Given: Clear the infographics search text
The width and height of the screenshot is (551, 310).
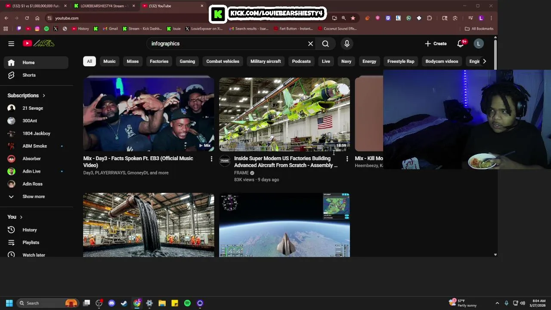Looking at the screenshot, I should point(310,43).
